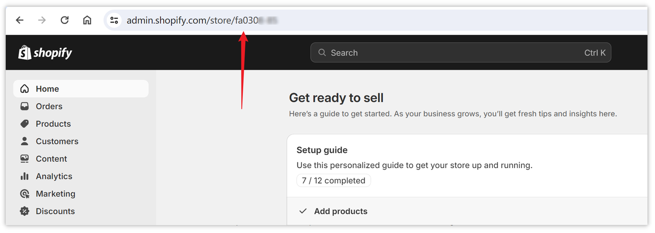655x233 pixels.
Task: Click the browser forward arrow
Action: pos(42,20)
